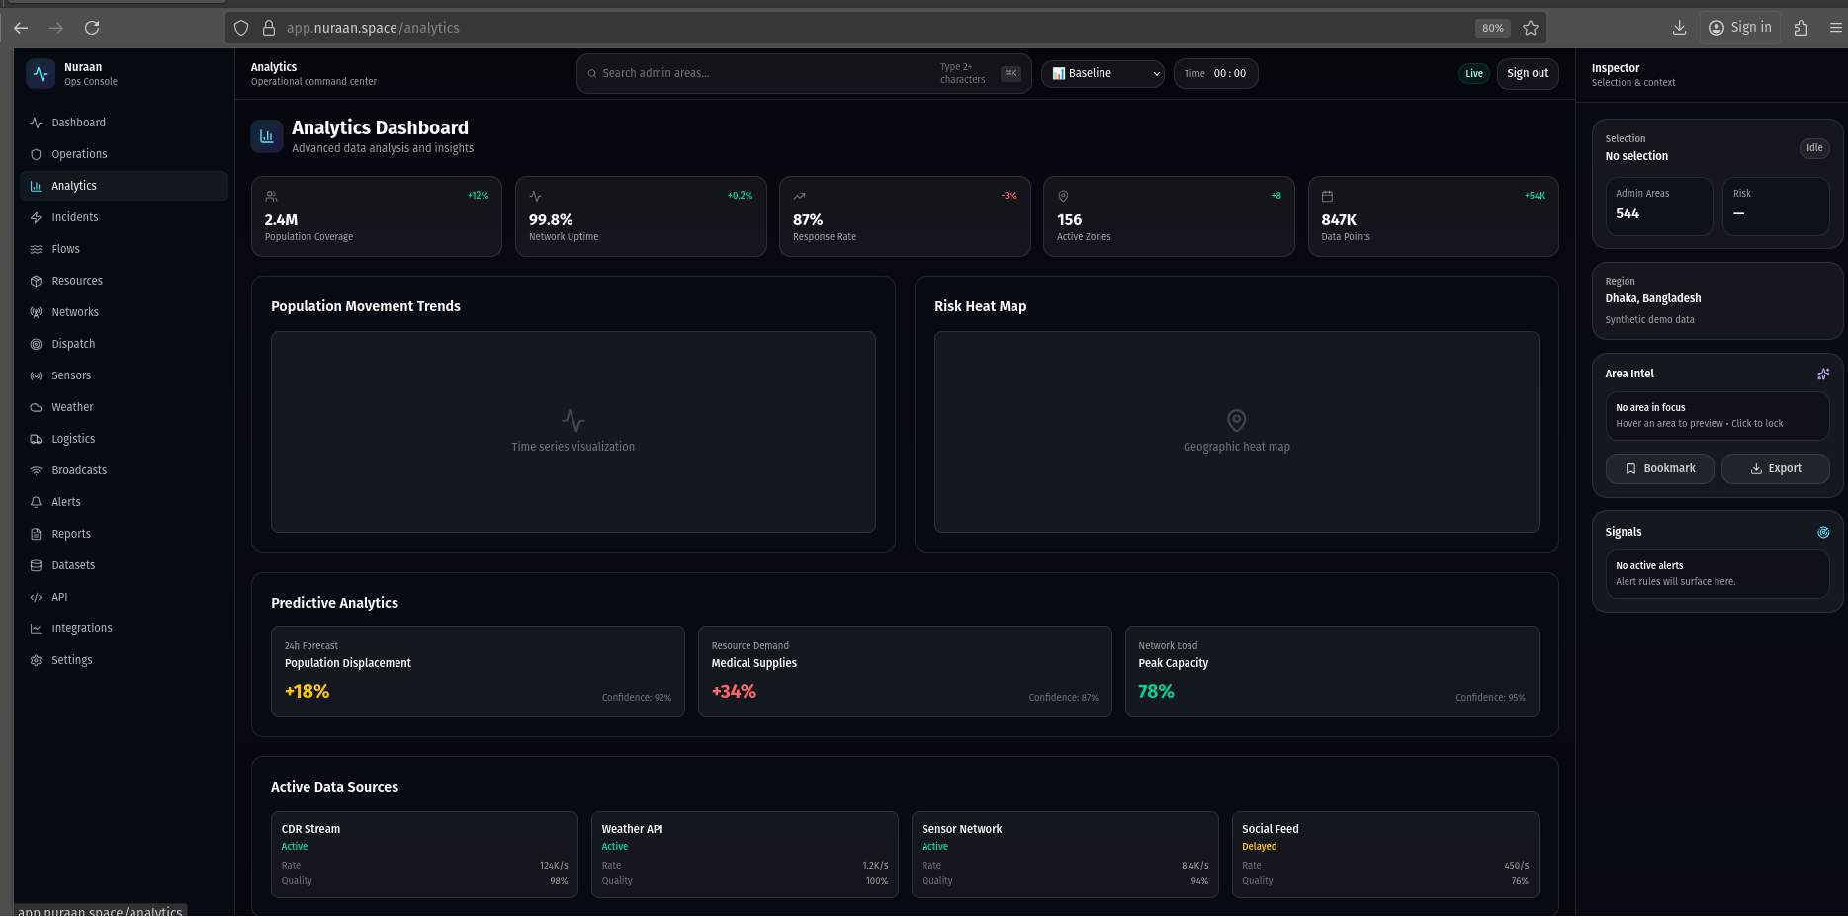1848x917 pixels.
Task: Toggle the Idle selection badge
Action: 1813,148
